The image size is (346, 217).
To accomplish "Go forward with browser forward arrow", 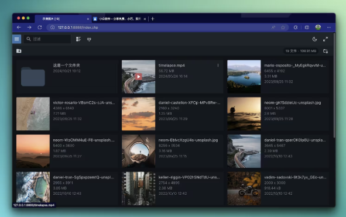I will pos(29,27).
